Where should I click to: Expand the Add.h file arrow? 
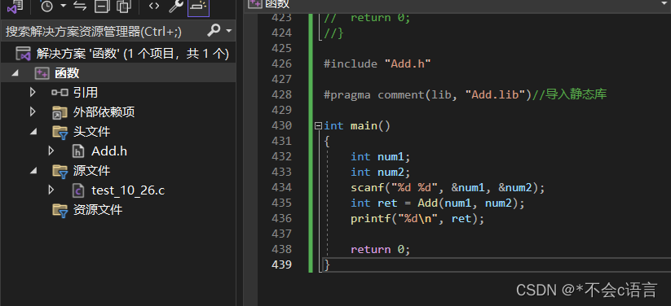[x=51, y=151]
